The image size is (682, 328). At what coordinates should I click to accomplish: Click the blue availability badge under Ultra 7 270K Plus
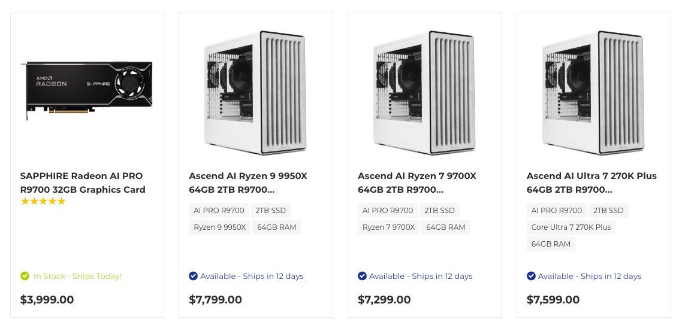click(531, 276)
